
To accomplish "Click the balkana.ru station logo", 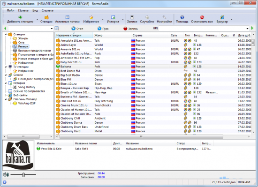I will click(18, 155).
